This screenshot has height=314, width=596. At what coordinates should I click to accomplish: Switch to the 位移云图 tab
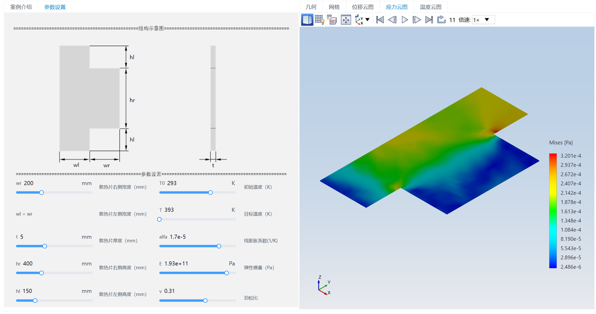pyautogui.click(x=363, y=7)
